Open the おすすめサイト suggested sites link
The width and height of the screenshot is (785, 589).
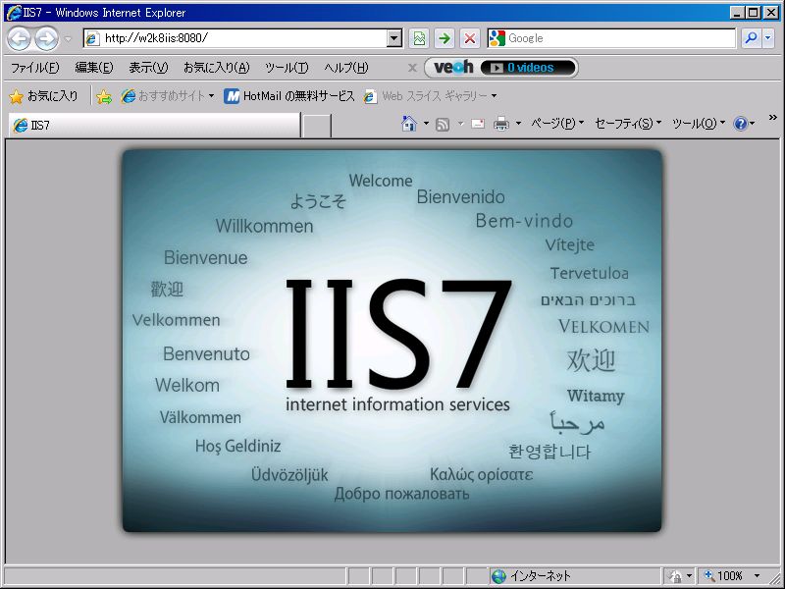(x=167, y=96)
